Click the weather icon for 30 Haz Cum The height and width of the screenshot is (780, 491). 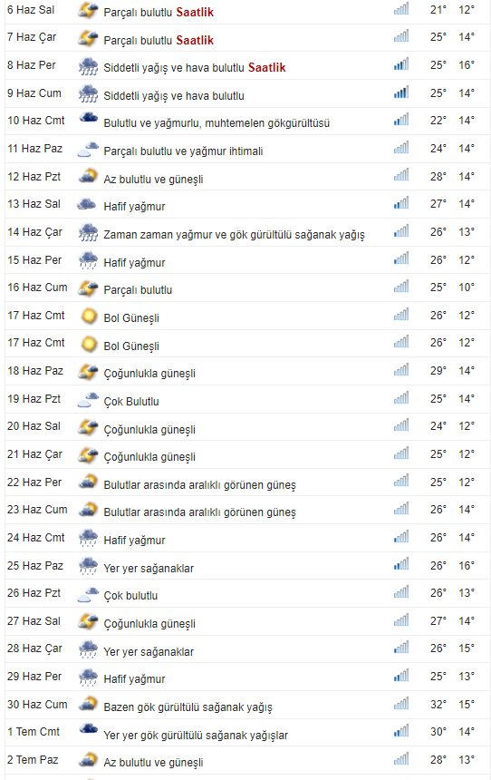(88, 704)
